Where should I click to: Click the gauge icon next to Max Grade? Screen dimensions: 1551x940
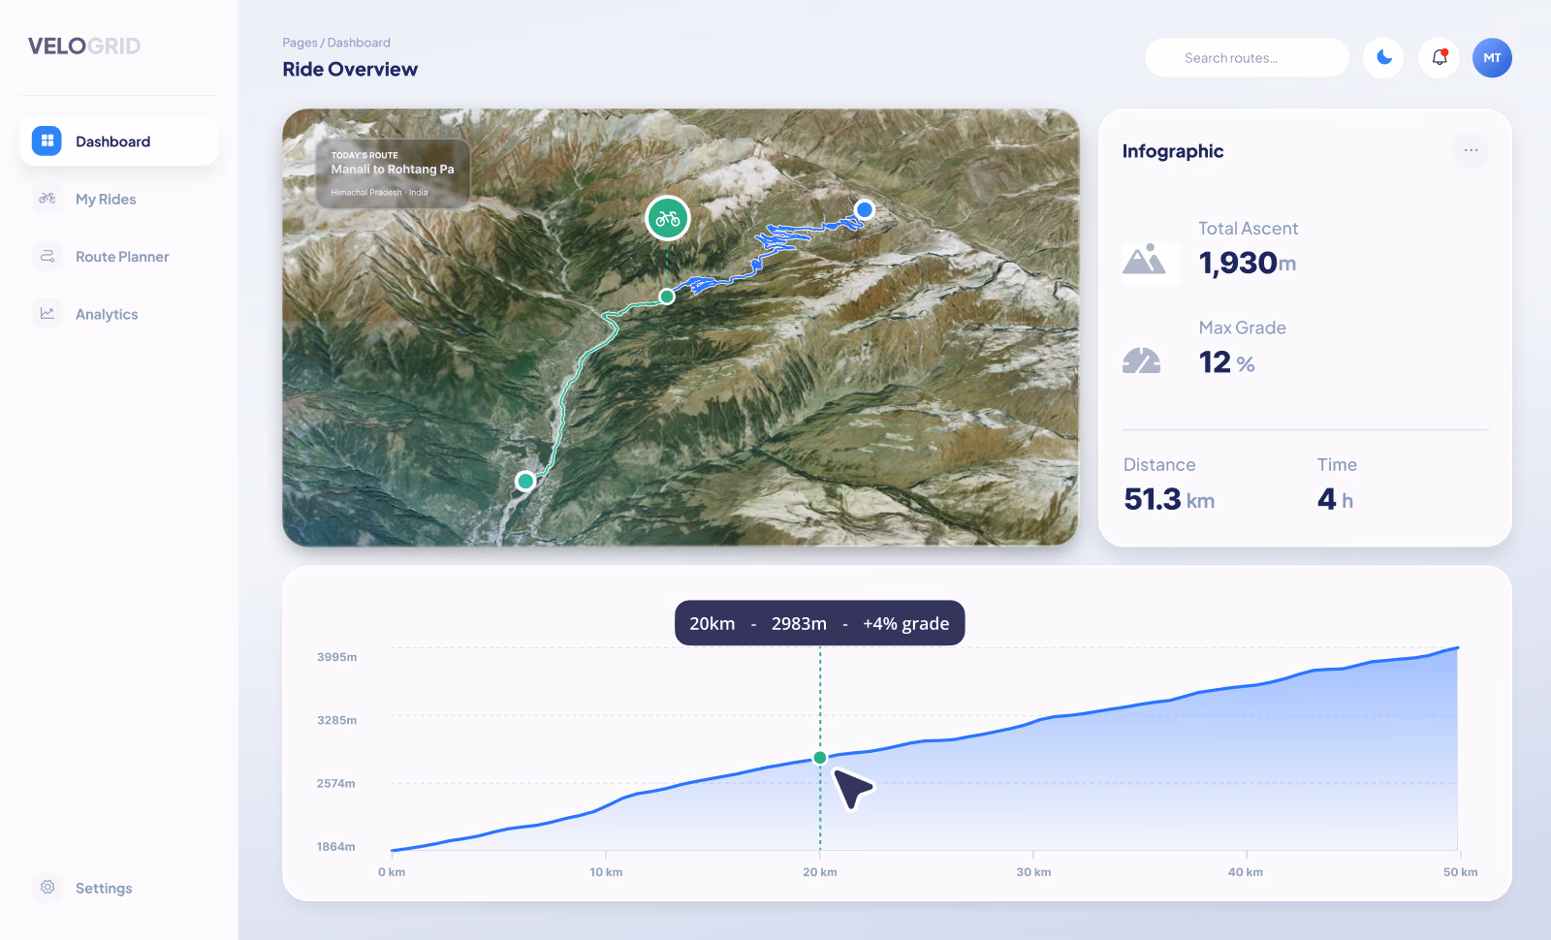1142,360
